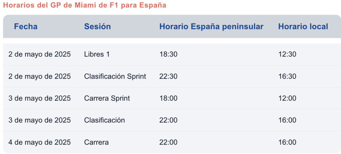
Task: Click the 12:00 local time cell
Action: 287,98
